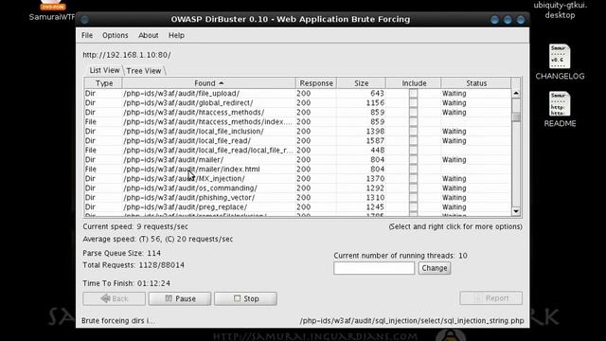Open the README desktop file icon
The width and height of the screenshot is (606, 341).
coord(560,110)
